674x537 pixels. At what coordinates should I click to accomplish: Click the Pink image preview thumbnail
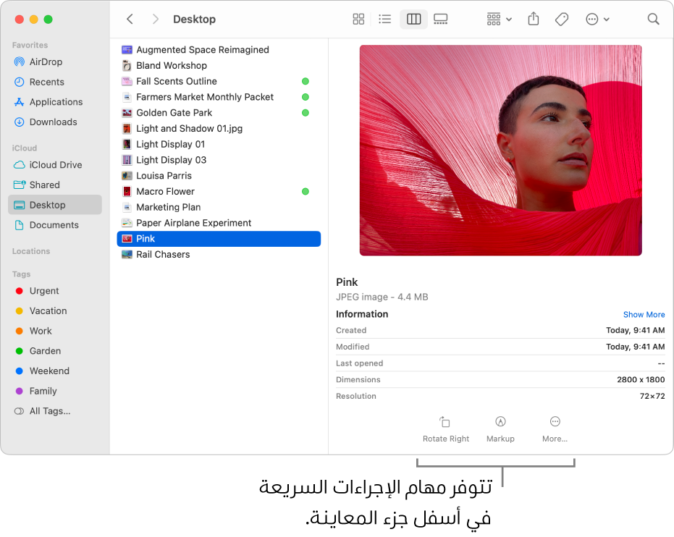(500, 150)
